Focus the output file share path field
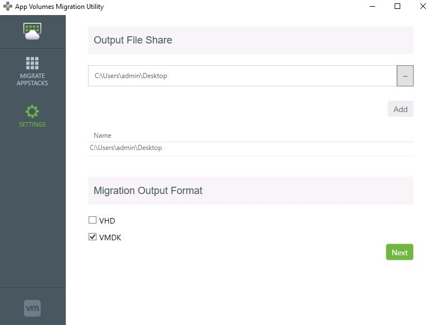This screenshot has width=432, height=325. click(242, 76)
